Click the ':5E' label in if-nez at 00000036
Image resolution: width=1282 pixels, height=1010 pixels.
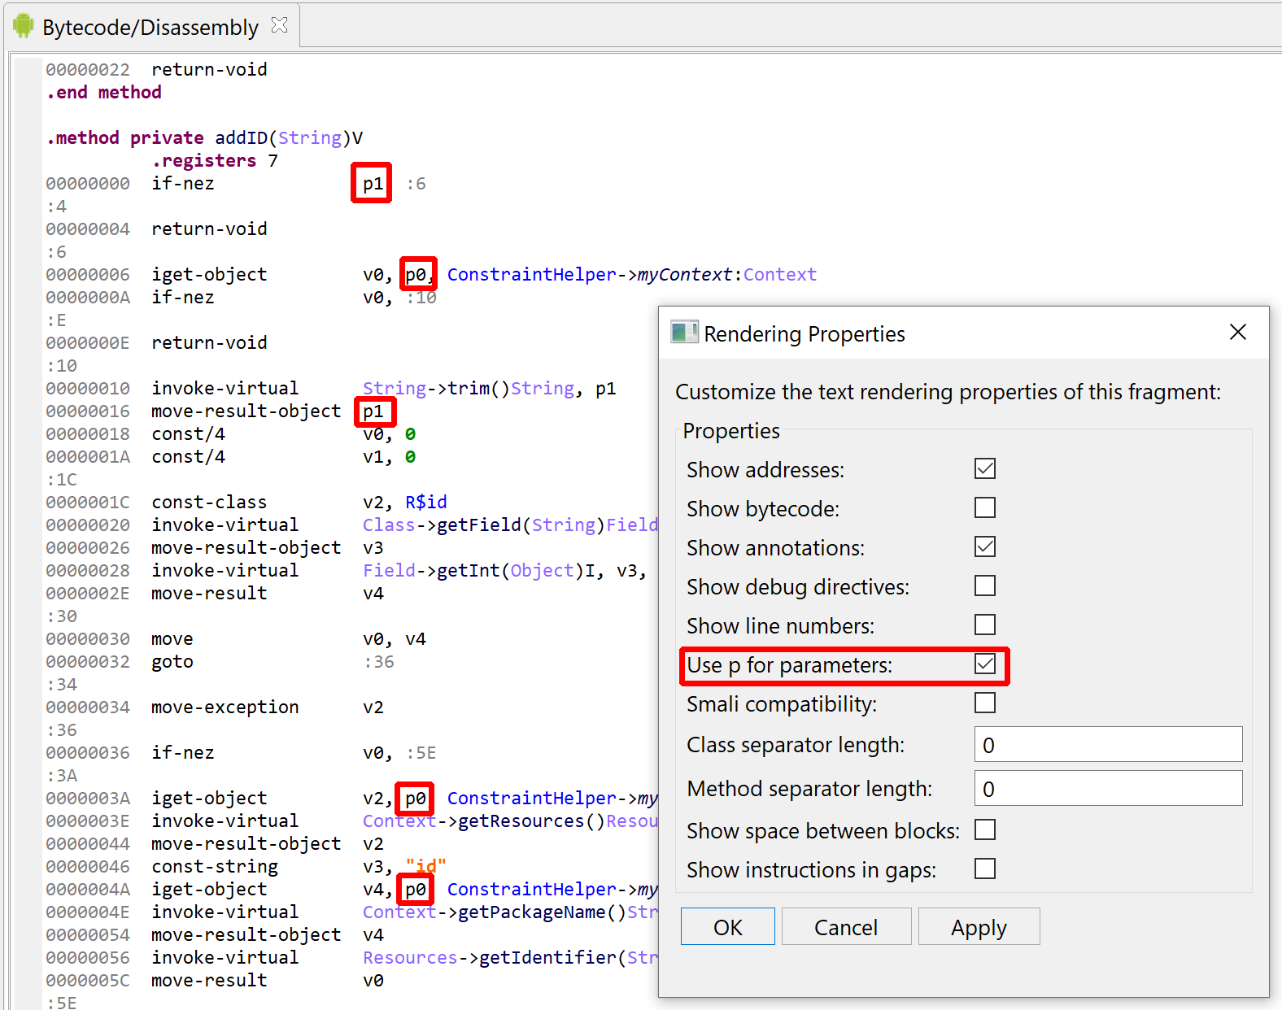[x=421, y=752]
